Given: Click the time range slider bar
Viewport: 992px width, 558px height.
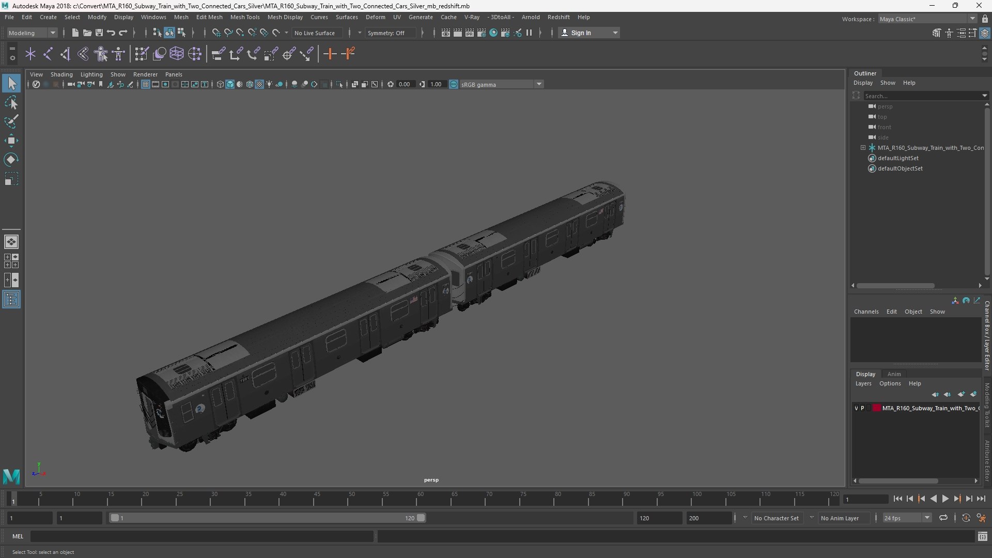Looking at the screenshot, I should pos(267,518).
